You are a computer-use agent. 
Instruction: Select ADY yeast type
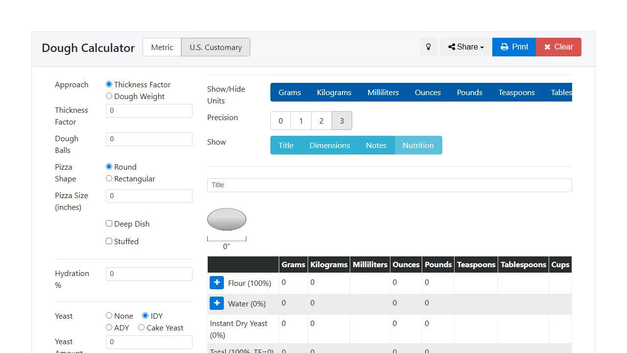pos(109,328)
